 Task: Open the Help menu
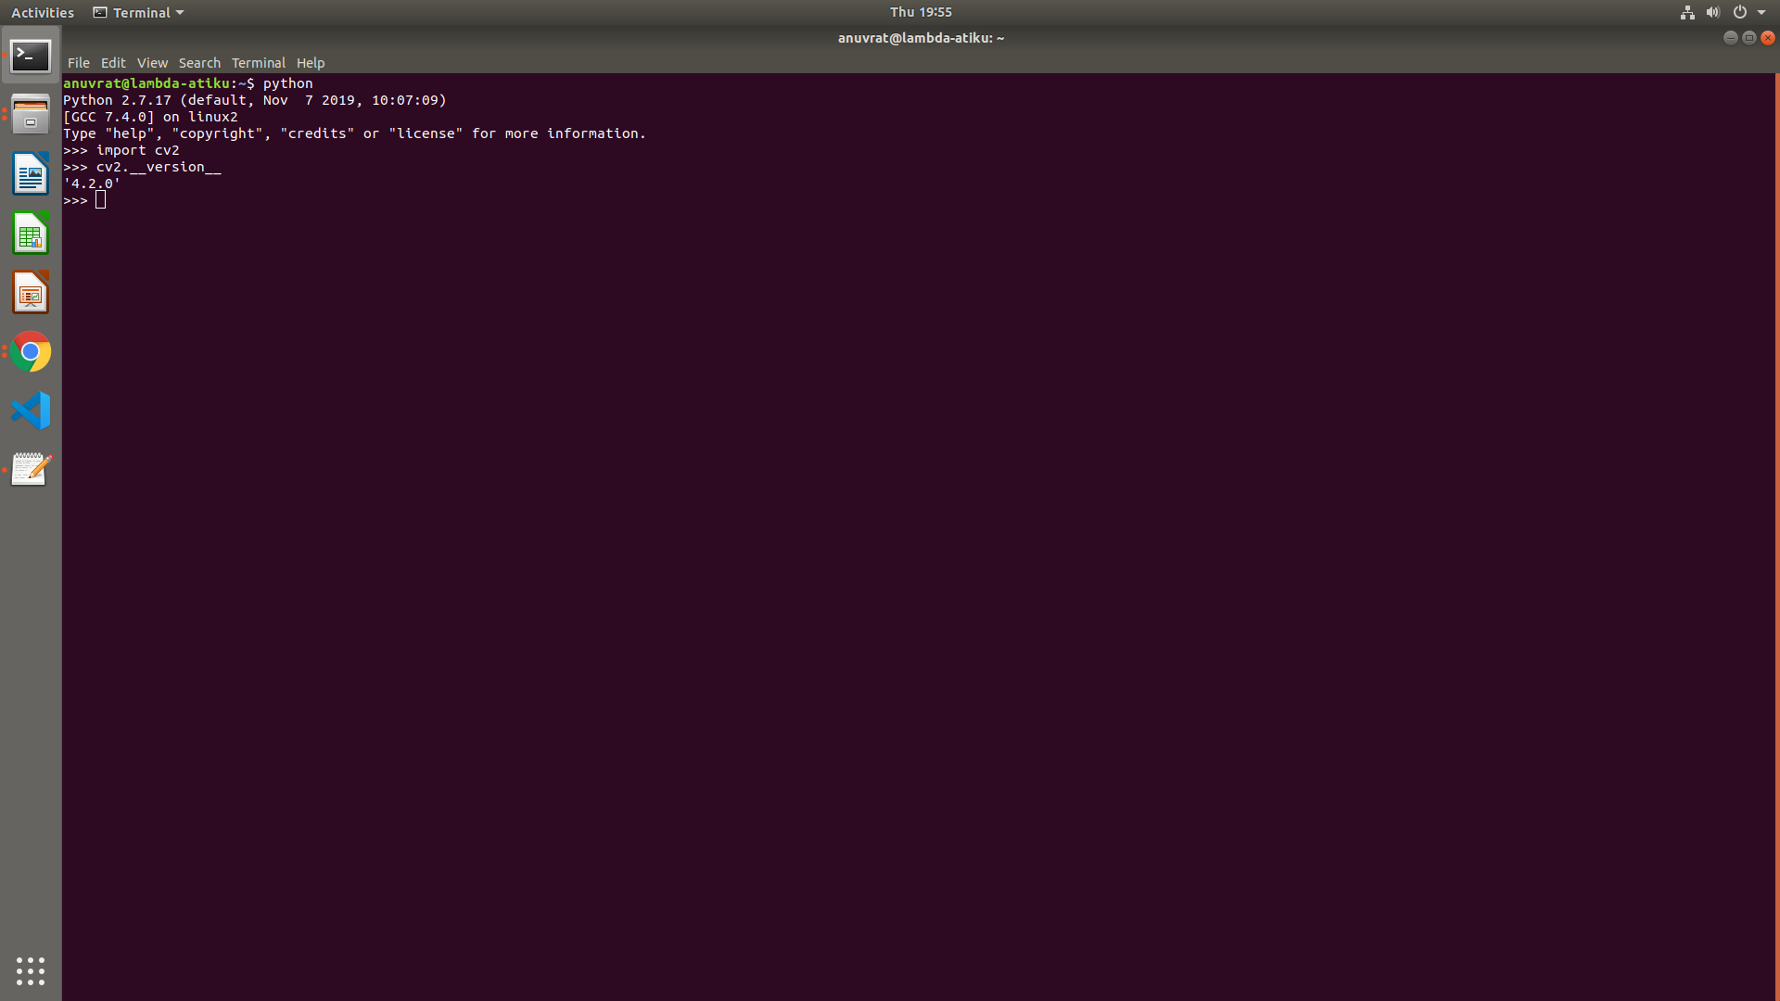tap(311, 62)
